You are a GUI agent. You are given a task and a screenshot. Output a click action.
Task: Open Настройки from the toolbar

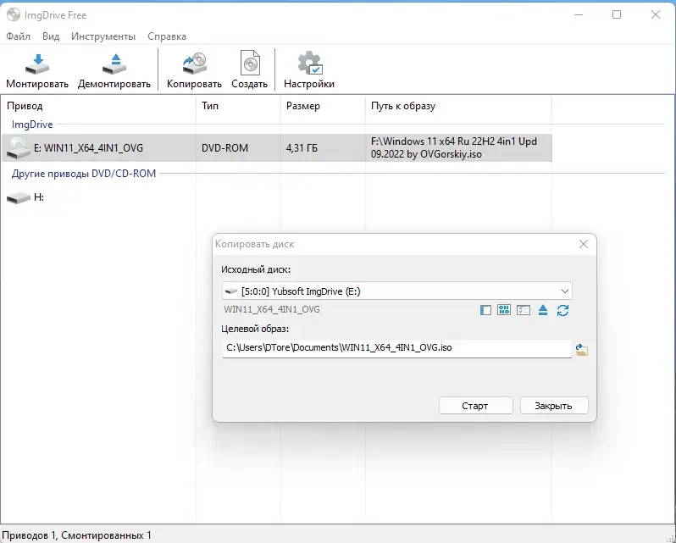[x=309, y=70]
